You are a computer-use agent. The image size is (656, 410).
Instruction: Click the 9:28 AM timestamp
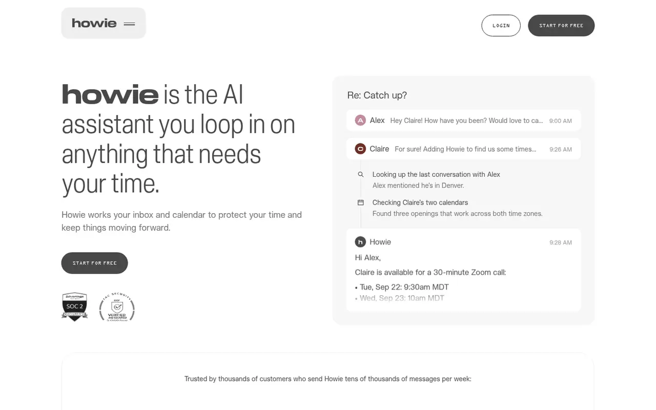(561, 242)
